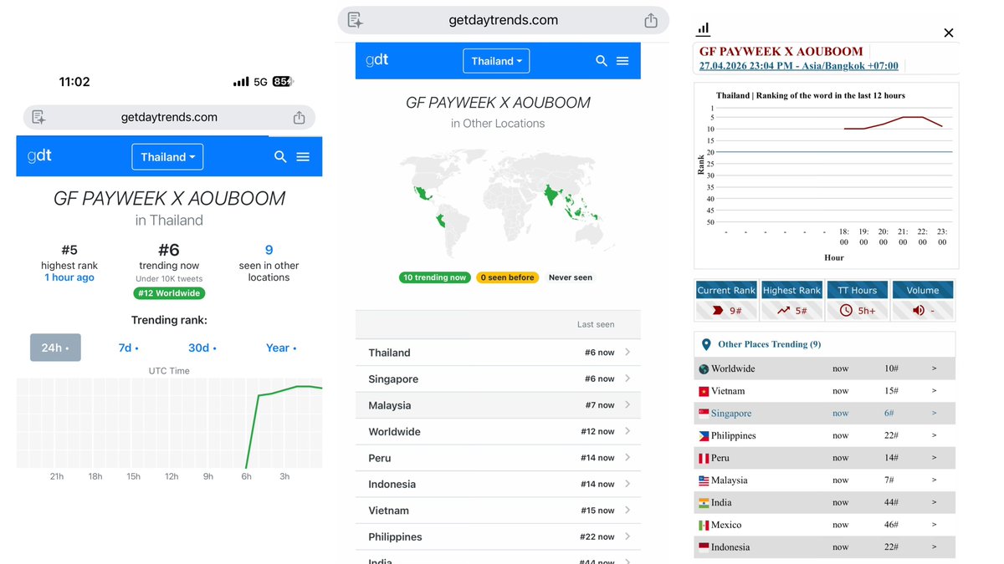Viewport: 1004px width, 564px height.
Task: Click Mexico row arrow in right list
Action: point(935,526)
